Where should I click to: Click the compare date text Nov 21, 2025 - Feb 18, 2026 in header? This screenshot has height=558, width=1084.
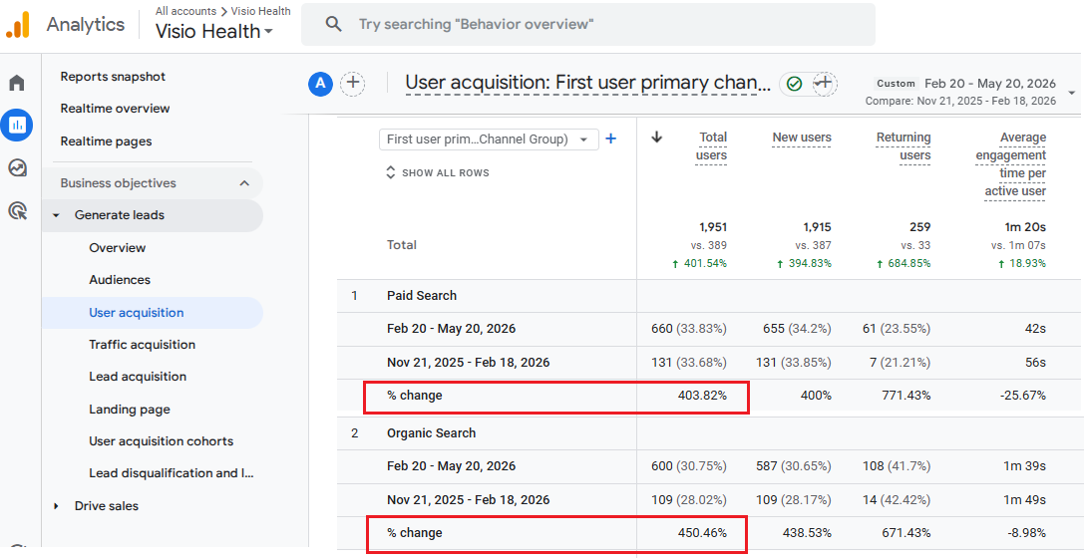pos(986,101)
